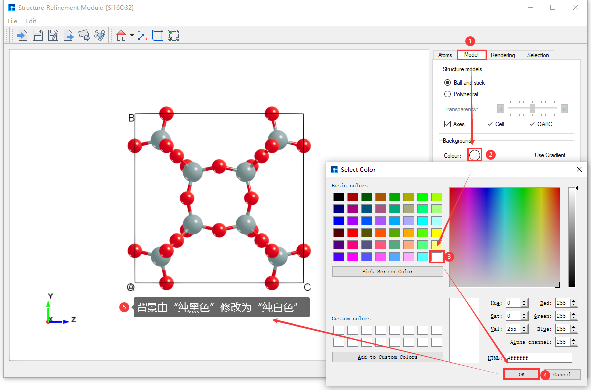Click the export file toolbar icon
The height and width of the screenshot is (390, 591).
(x=68, y=35)
